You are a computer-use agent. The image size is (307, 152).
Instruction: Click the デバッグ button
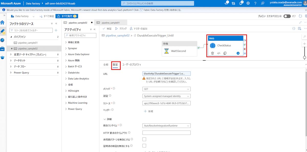[x=121, y=29]
